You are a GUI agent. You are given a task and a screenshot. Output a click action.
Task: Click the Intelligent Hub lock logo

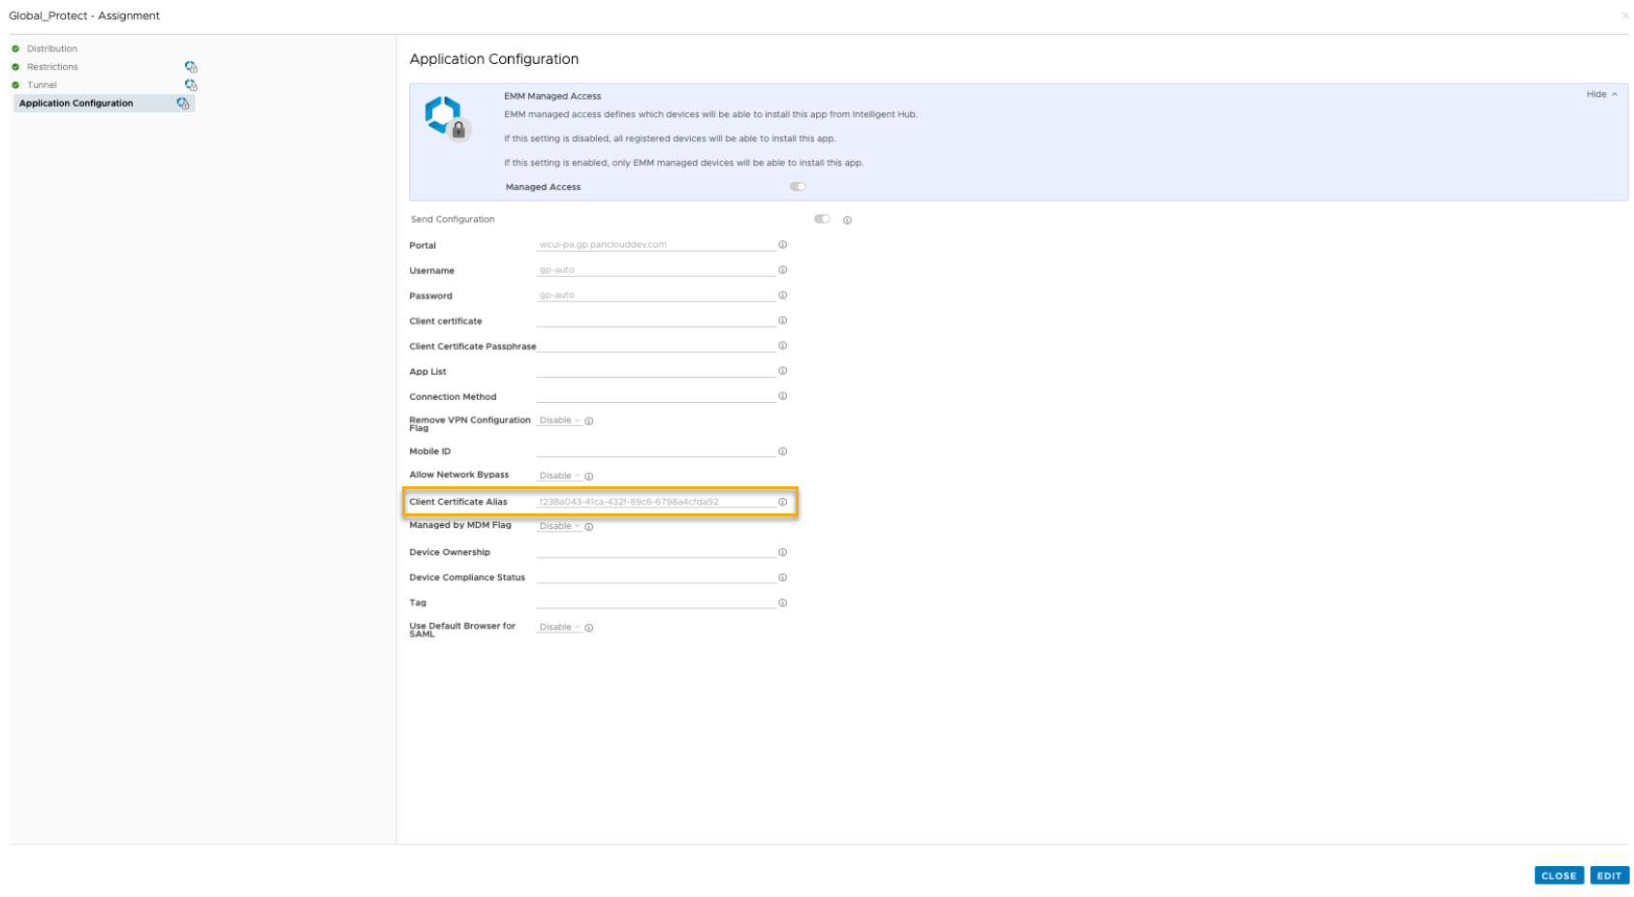447,118
